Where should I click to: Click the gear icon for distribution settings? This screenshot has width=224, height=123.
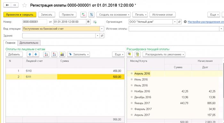(185, 22)
